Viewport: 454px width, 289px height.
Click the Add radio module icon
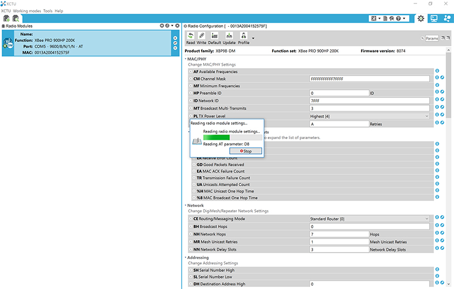tap(6, 19)
